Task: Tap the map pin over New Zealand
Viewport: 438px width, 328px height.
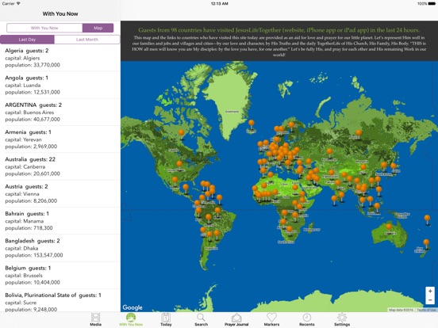Action: 426,243
